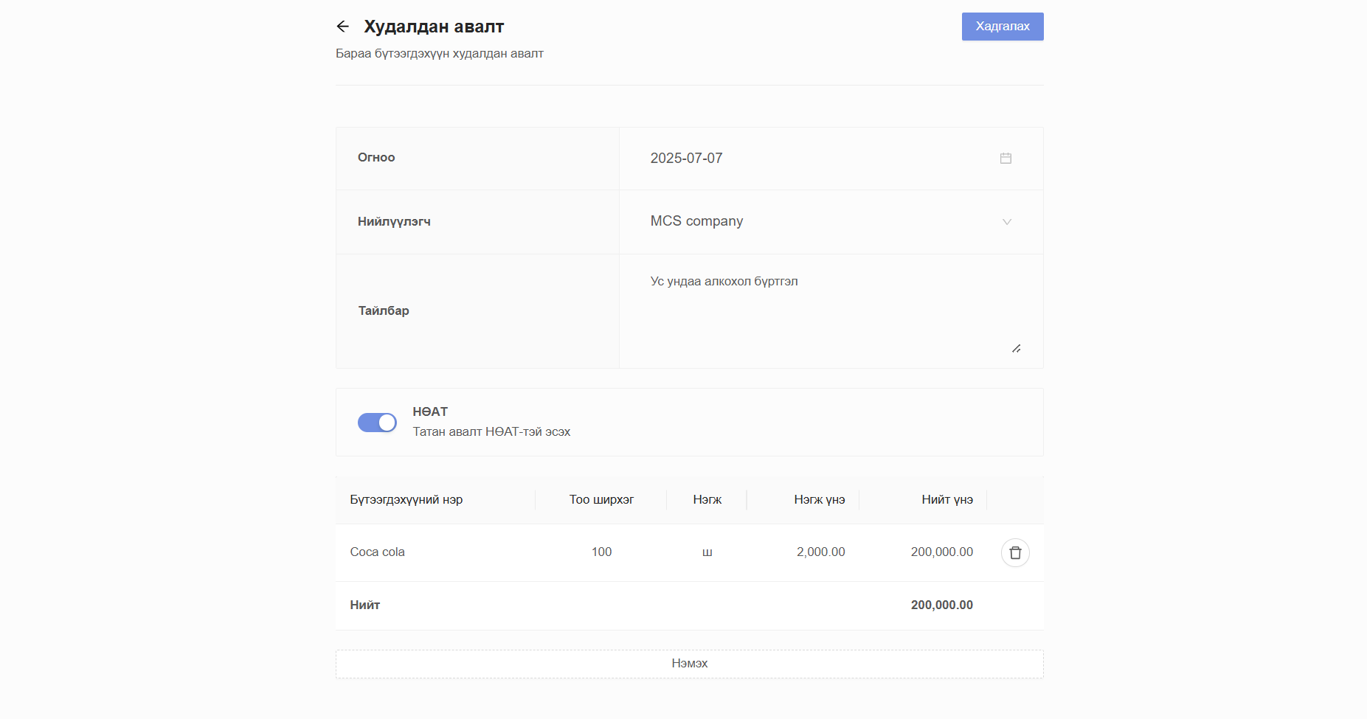Click the resize handle of Тайлбар textarea
This screenshot has height=719, width=1367.
click(x=1016, y=348)
